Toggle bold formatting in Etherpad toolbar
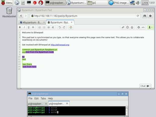 [20, 27]
